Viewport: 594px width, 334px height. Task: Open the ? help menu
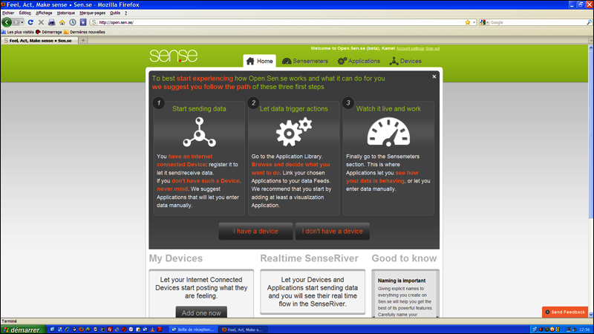125,13
